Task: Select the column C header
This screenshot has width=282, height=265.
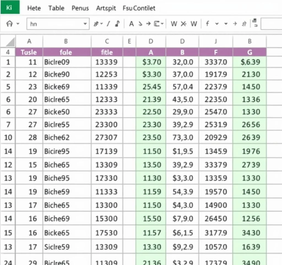Action: point(107,42)
